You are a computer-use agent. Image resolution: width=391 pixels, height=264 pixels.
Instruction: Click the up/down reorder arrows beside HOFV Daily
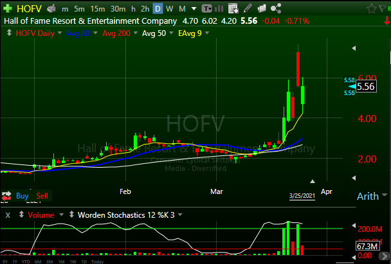[9, 33]
